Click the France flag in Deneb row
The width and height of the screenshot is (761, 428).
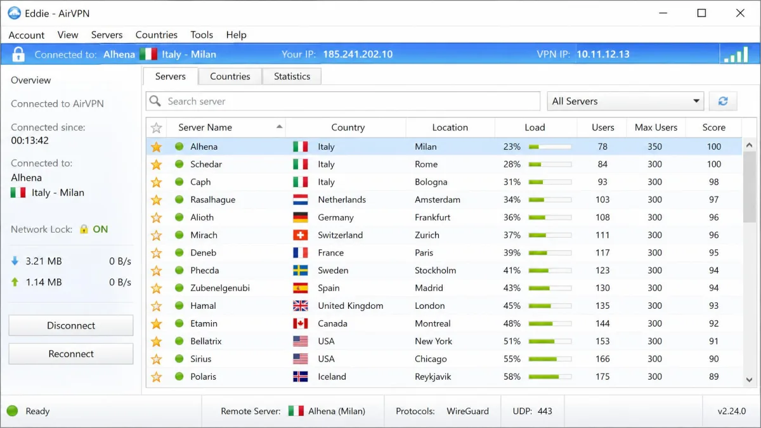click(x=301, y=253)
